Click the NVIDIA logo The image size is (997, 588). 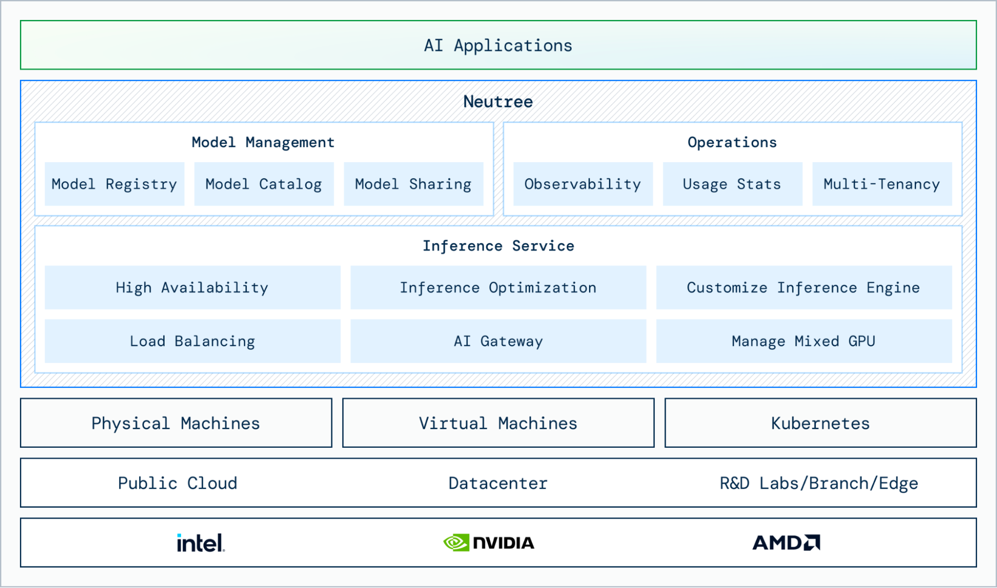pos(489,543)
